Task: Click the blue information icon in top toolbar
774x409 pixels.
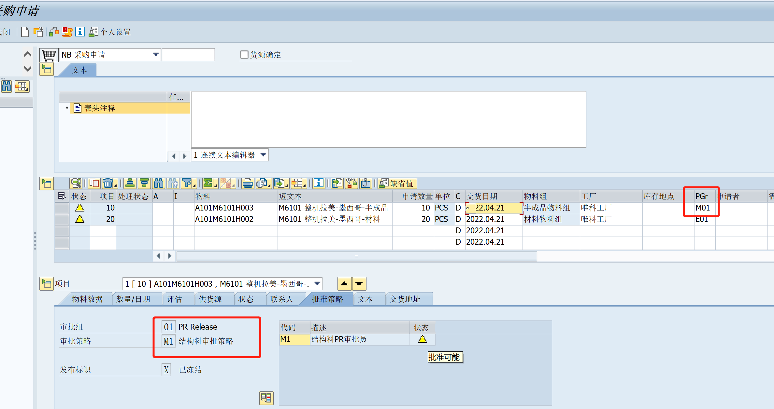Action: (80, 32)
